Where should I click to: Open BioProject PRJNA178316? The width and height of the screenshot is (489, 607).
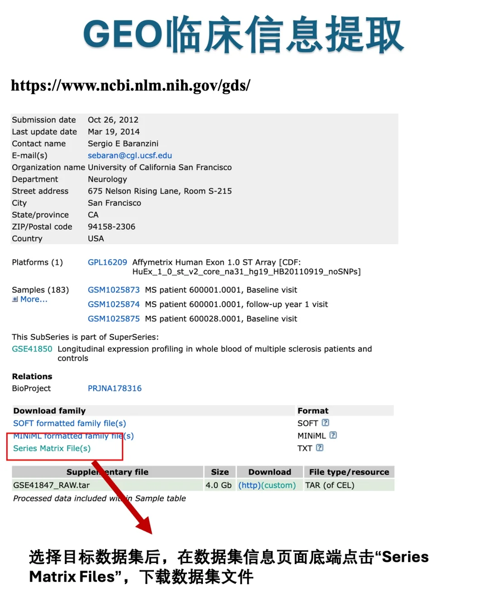(x=115, y=388)
